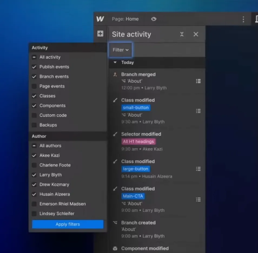
Task: Enable Backups filter
Action: [x=34, y=125]
